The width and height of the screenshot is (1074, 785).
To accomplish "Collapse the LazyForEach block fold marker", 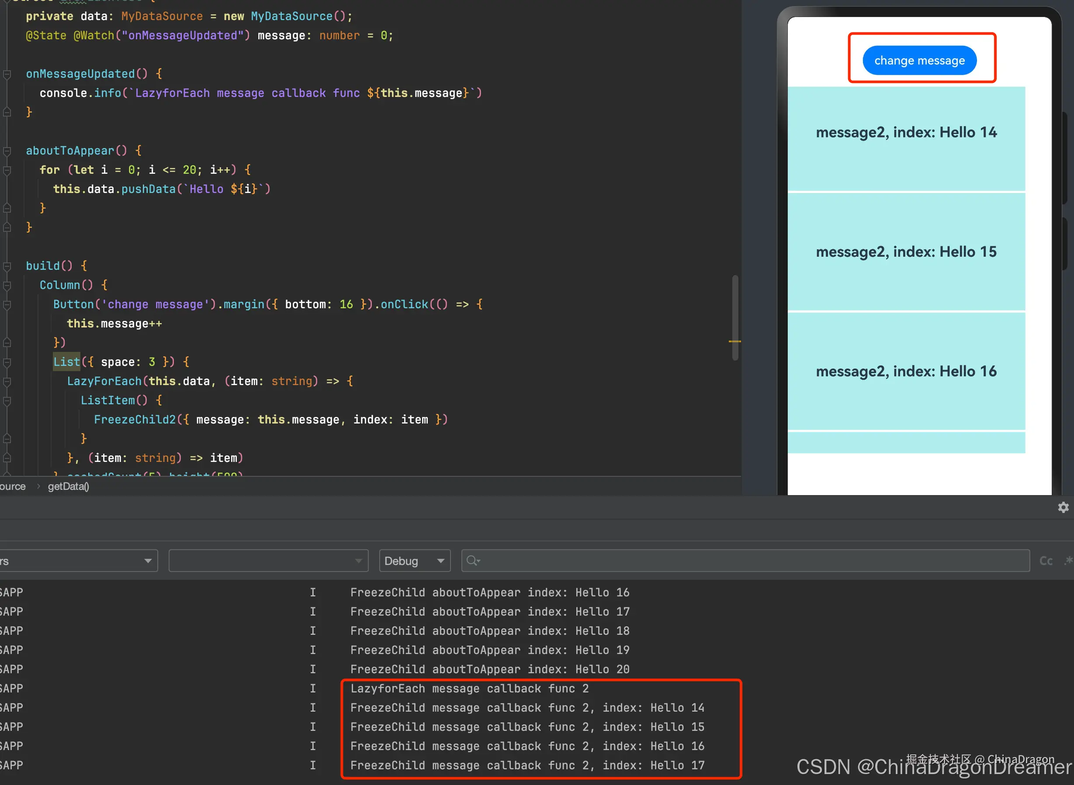I will coord(7,382).
